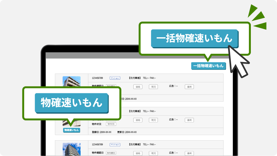The image size is (277, 156).
Task: Click the マンション tag in the third listing
Action: [115, 145]
